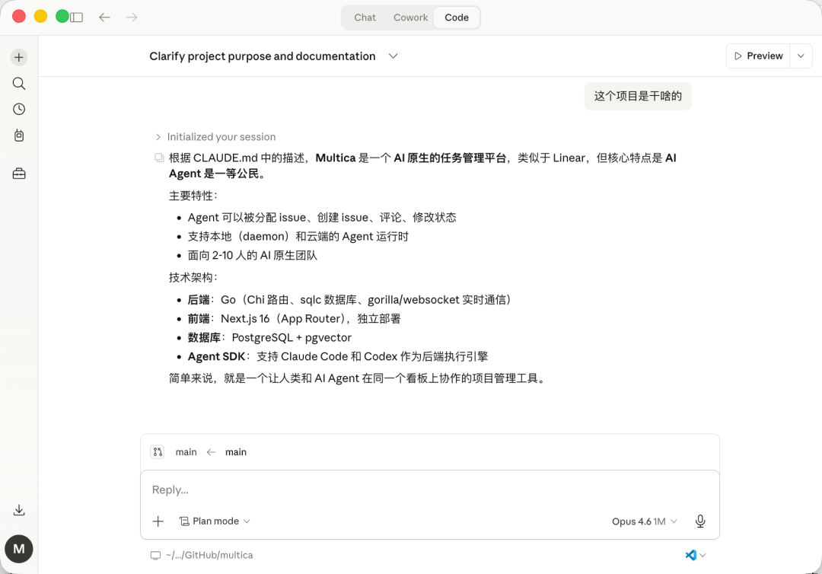Click the git branch icon
The height and width of the screenshot is (574, 822).
158,452
